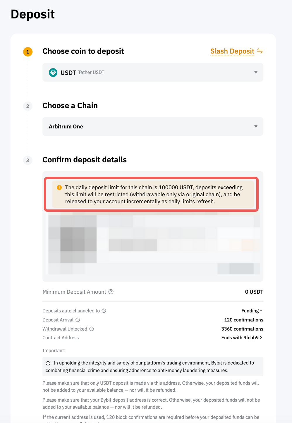Image resolution: width=292 pixels, height=423 pixels.
Task: Click the Slash Deposit swap arrows icon
Action: (260, 51)
